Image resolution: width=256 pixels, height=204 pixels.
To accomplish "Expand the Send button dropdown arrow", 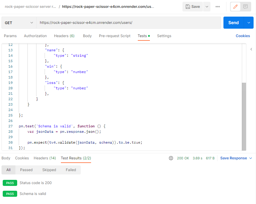I will 248,22.
